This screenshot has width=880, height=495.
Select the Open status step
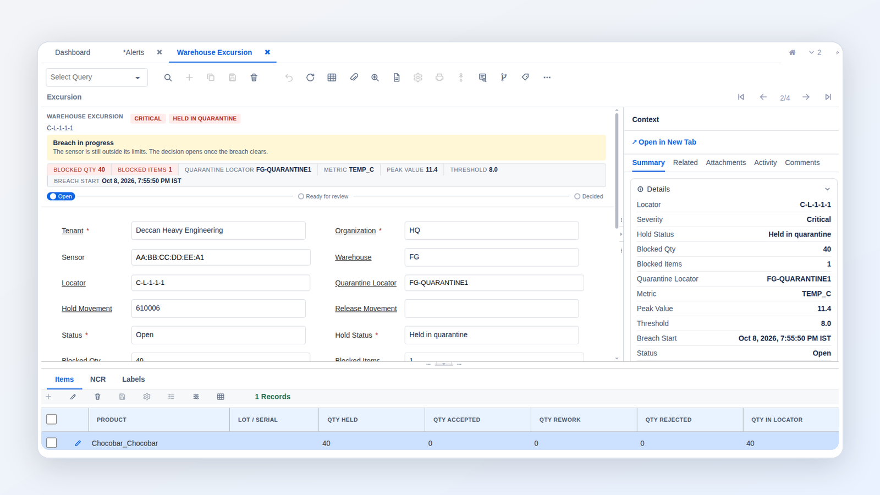[x=61, y=196]
